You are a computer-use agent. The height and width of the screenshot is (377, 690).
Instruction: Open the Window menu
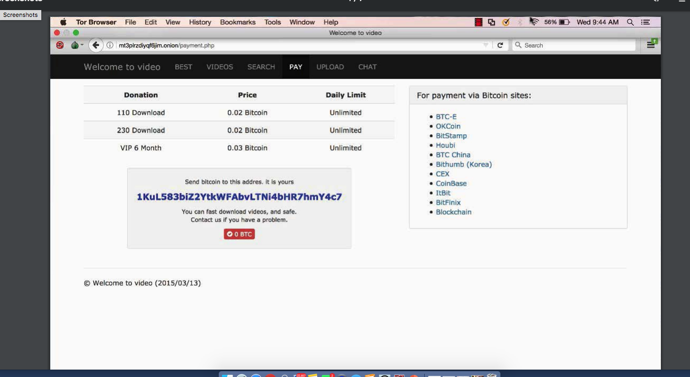tap(302, 22)
